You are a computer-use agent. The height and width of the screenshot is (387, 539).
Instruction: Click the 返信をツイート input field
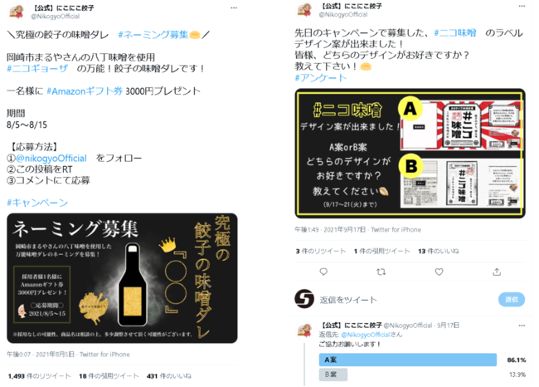pos(405,300)
